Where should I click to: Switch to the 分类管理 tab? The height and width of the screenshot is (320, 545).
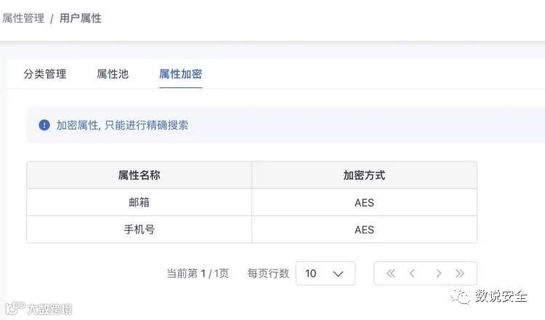(x=45, y=74)
